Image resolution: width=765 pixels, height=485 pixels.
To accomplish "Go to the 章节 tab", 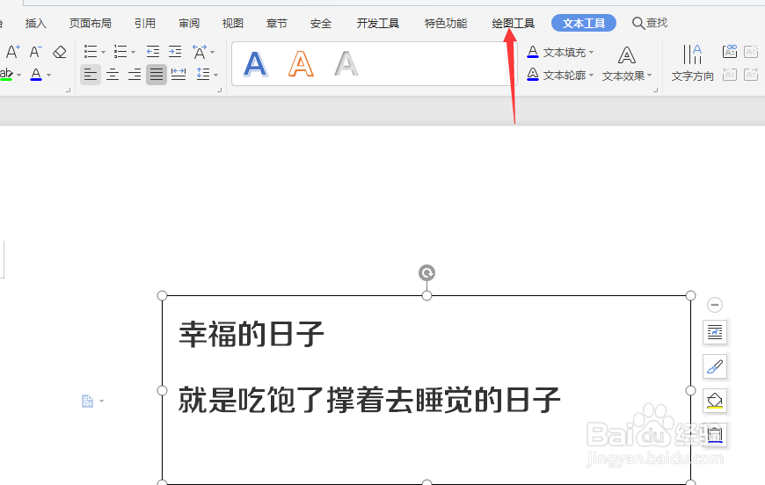I will pyautogui.click(x=277, y=24).
